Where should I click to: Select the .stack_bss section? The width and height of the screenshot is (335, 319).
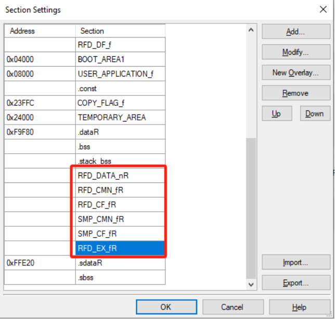120,161
